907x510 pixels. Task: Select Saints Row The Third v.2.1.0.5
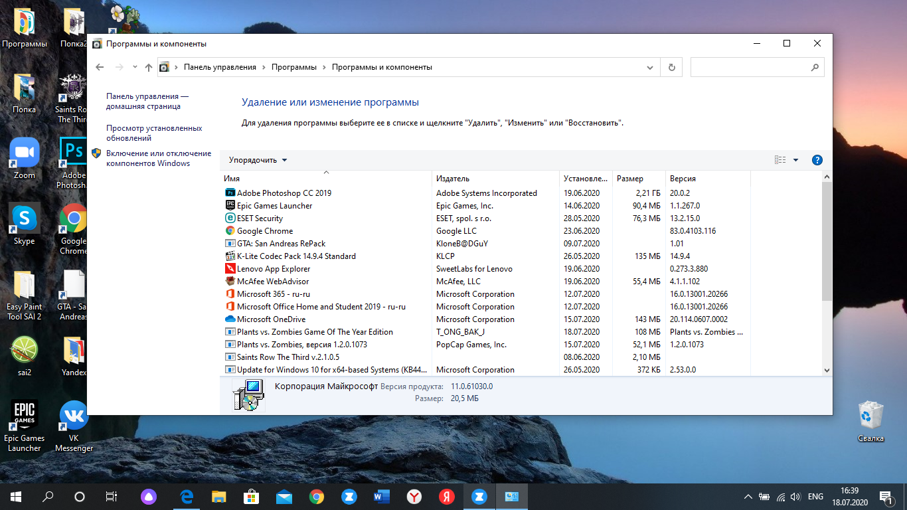pyautogui.click(x=487, y=357)
